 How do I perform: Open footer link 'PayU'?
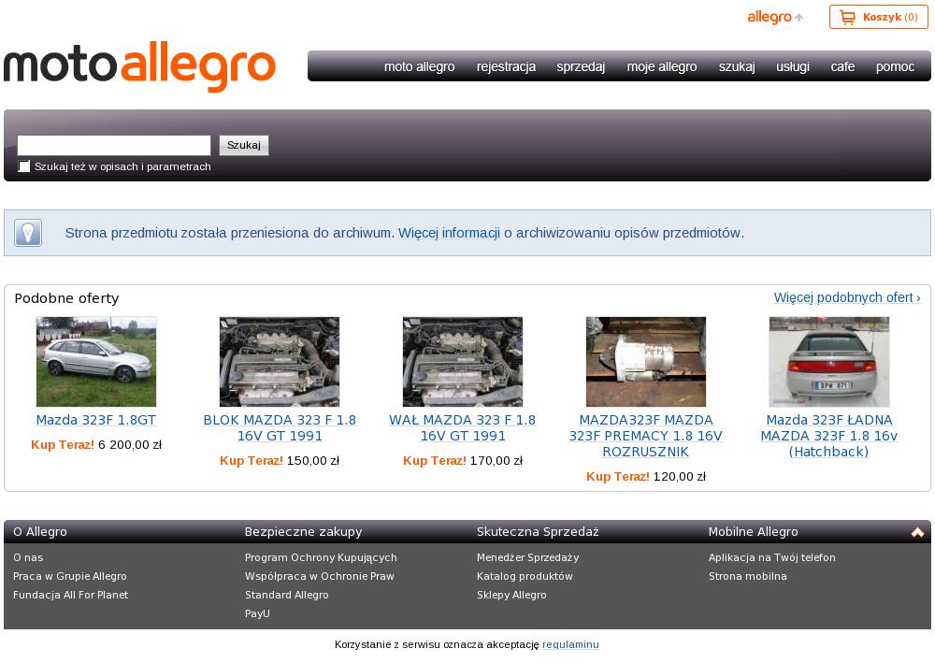pyautogui.click(x=257, y=613)
